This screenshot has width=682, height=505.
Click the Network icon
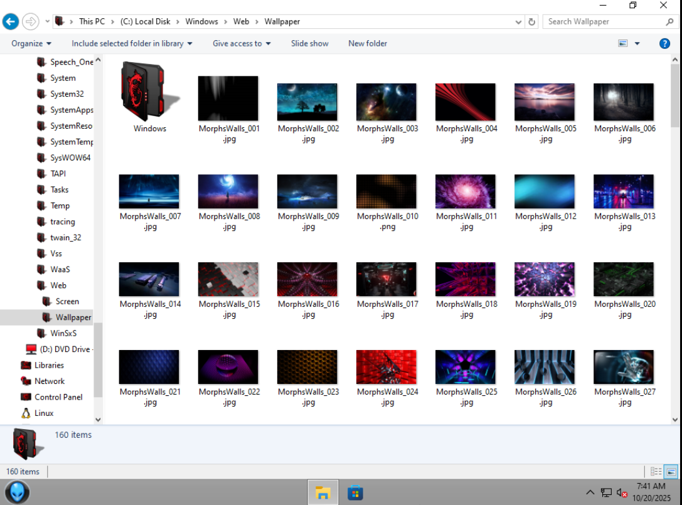pyautogui.click(x=26, y=381)
